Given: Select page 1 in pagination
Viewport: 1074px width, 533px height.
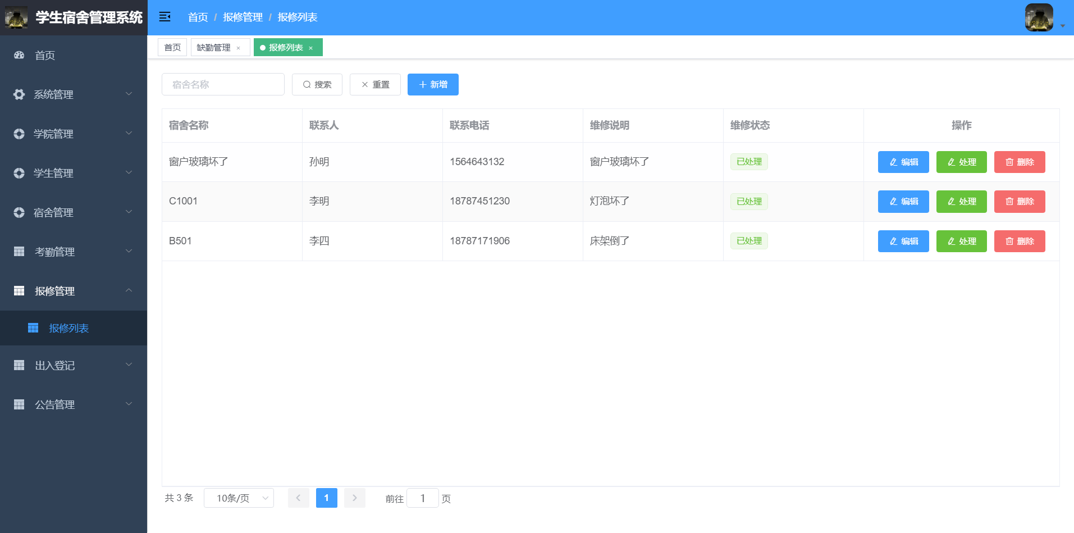Looking at the screenshot, I should coord(327,498).
